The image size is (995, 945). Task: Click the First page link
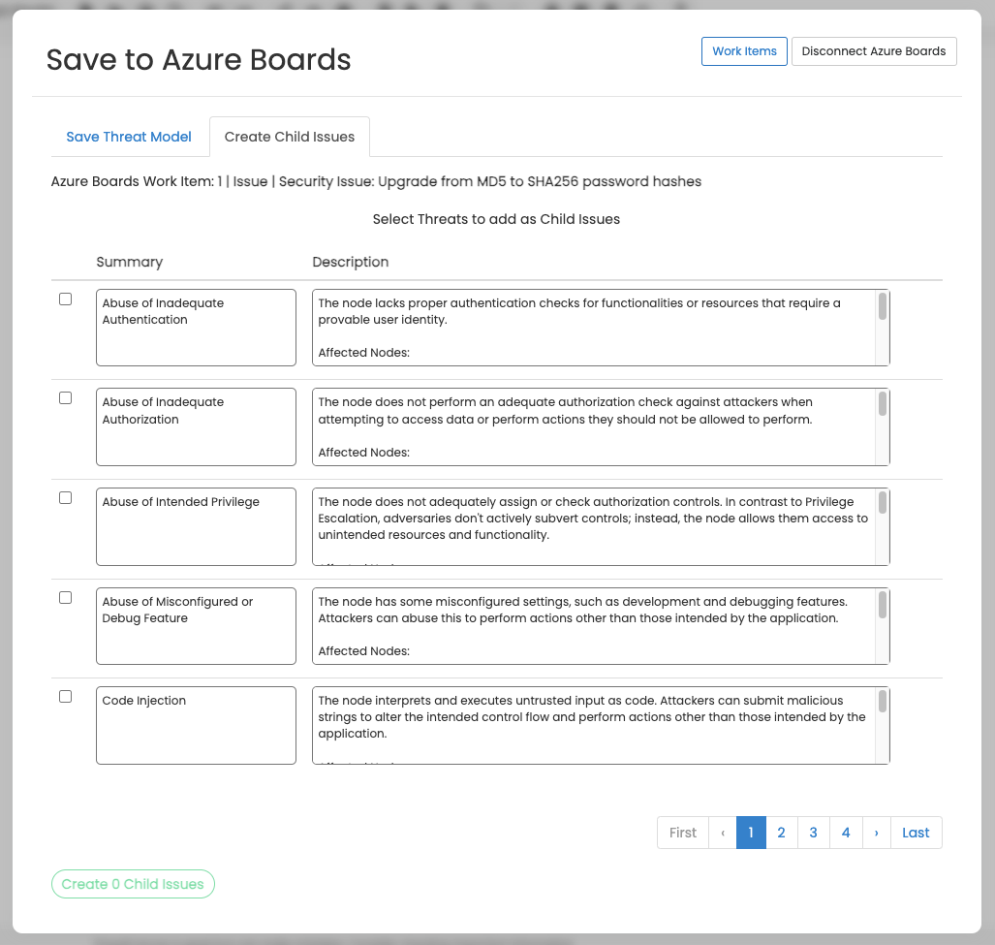coord(683,833)
